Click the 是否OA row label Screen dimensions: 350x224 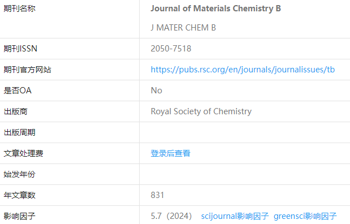(x=18, y=91)
